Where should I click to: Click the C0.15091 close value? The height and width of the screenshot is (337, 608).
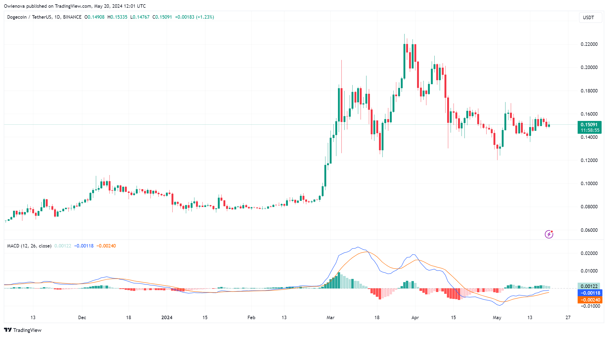click(162, 17)
